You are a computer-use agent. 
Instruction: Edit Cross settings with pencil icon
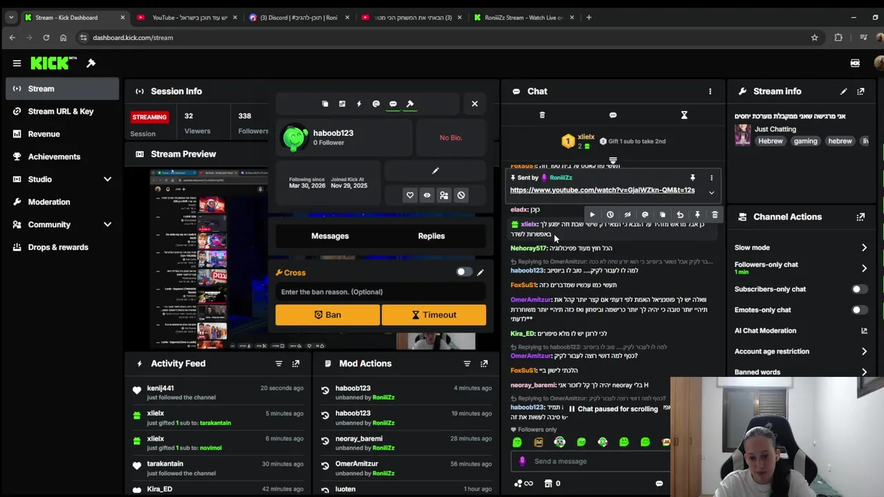(481, 272)
